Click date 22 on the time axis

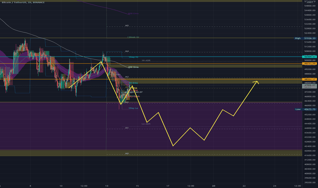pyautogui.click(x=244, y=186)
